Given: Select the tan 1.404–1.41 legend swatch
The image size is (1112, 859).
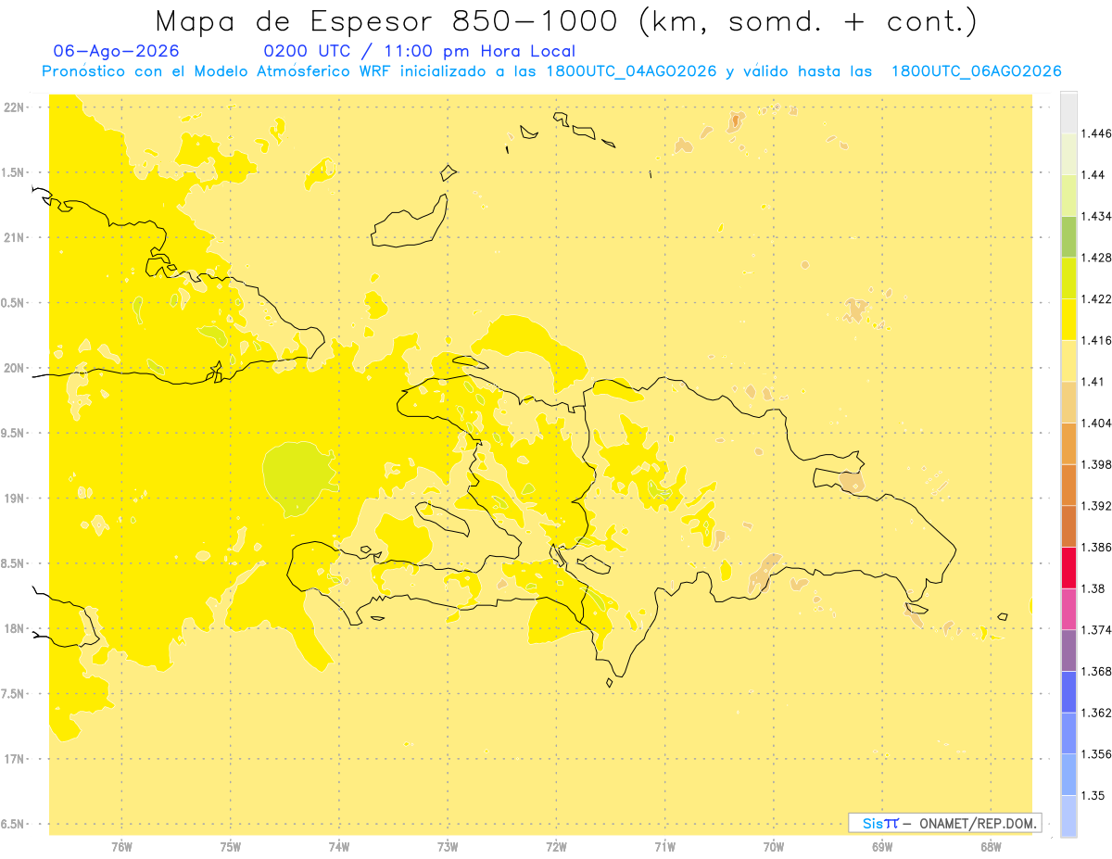Looking at the screenshot, I should pyautogui.click(x=1068, y=402).
